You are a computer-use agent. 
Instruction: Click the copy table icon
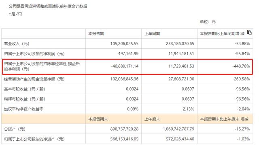tap(249, 32)
